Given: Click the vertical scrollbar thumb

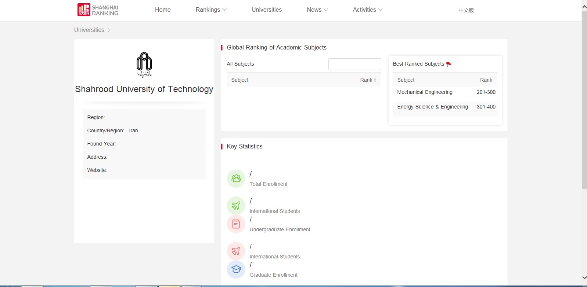Looking at the screenshot, I should coord(584,100).
